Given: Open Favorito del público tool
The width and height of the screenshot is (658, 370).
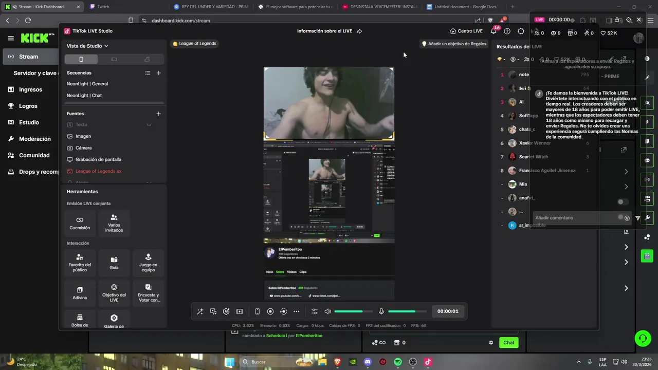Looking at the screenshot, I should click(80, 263).
